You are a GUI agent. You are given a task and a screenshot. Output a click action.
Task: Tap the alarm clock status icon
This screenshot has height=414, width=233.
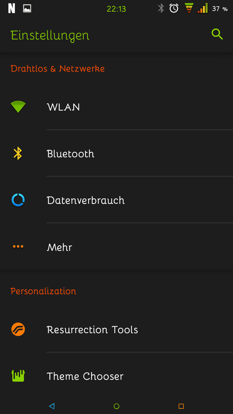(x=174, y=8)
